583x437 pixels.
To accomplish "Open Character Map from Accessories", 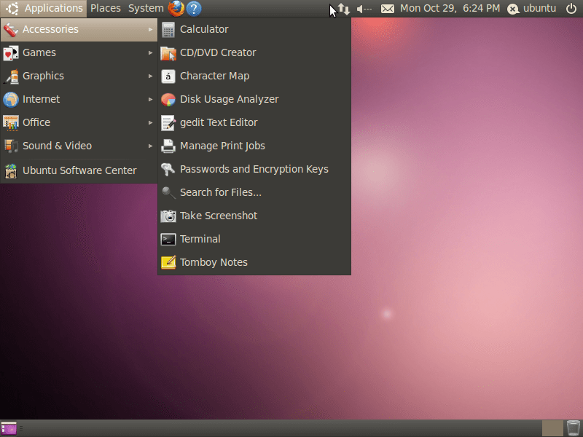I will tap(254, 76).
